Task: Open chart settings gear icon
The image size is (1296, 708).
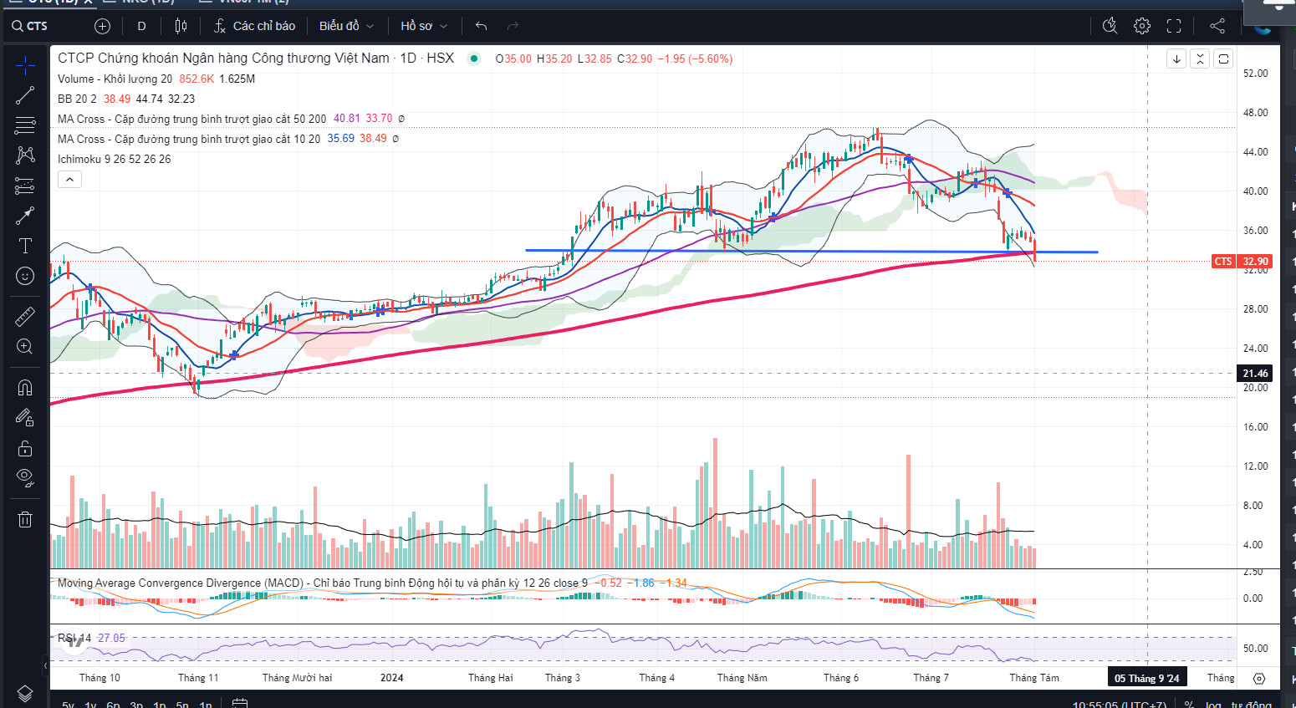Action: point(1142,26)
